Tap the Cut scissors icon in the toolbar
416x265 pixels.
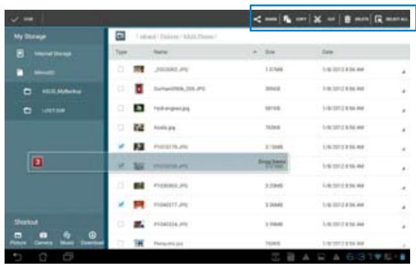317,19
